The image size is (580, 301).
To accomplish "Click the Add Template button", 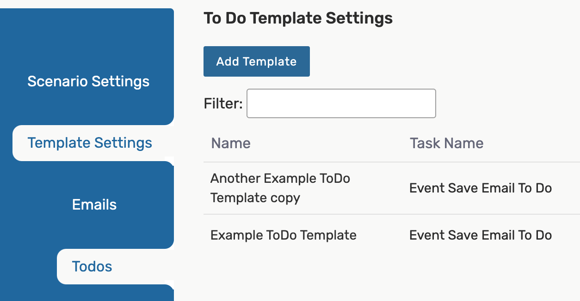I will point(256,61).
